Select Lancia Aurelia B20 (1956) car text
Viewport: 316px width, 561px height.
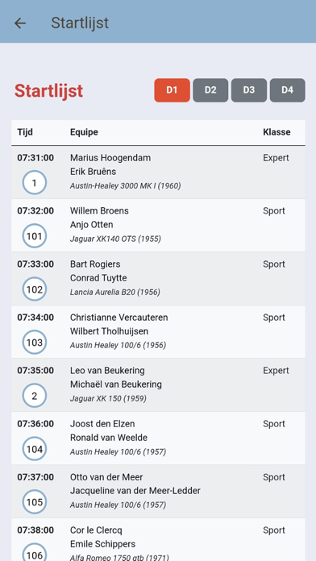click(115, 292)
